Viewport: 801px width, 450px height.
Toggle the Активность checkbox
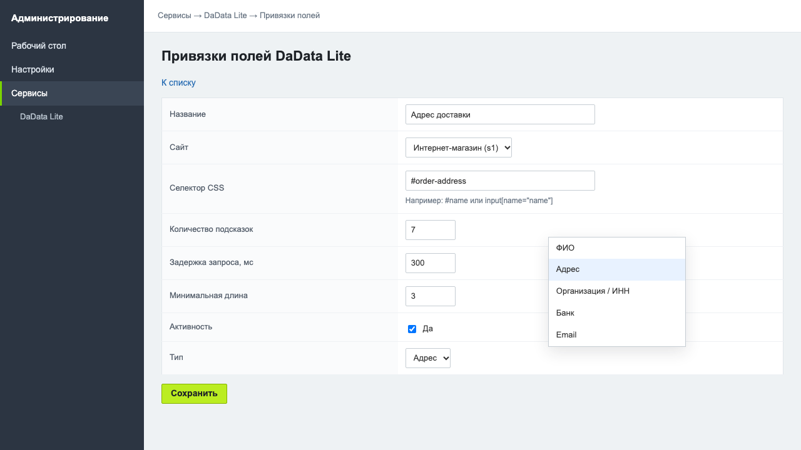[412, 329]
